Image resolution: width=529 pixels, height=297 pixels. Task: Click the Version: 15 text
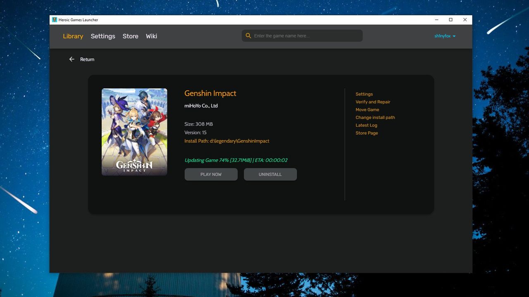click(x=195, y=133)
